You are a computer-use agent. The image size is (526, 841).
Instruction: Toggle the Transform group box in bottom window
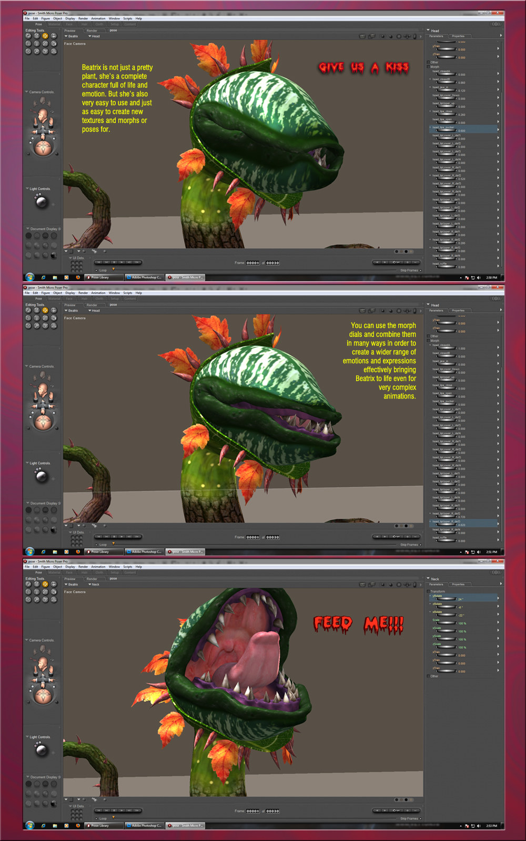tap(428, 591)
